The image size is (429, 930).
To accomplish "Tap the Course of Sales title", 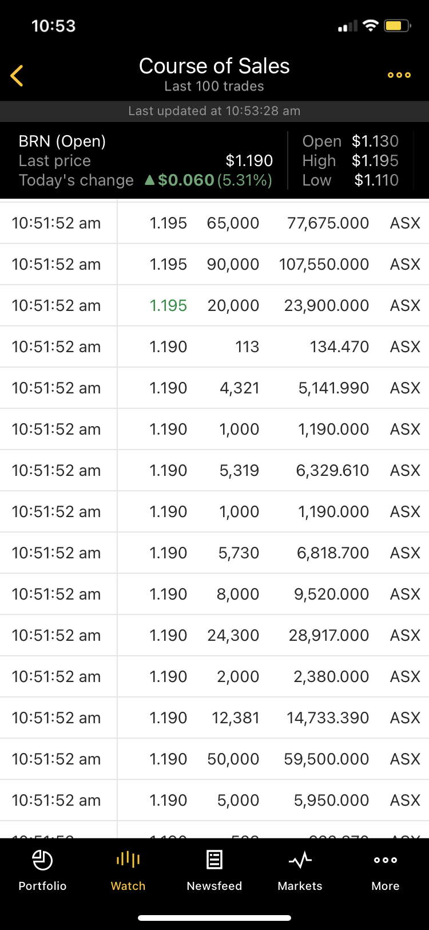I will (x=214, y=66).
